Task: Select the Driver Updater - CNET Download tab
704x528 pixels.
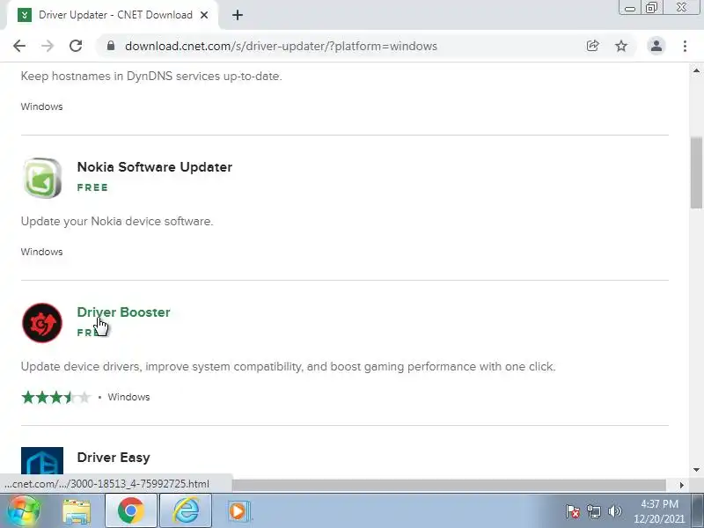Action: (111, 15)
